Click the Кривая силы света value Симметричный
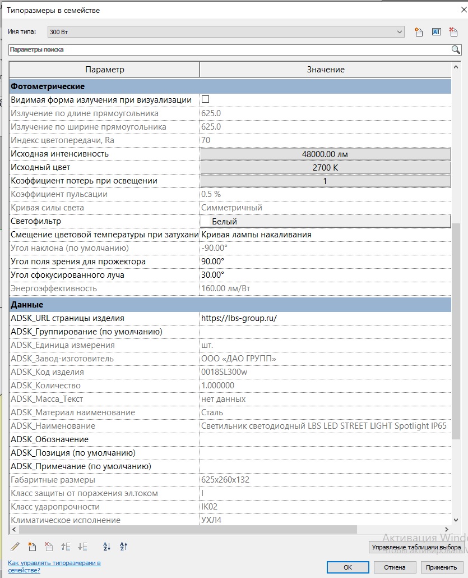This screenshot has width=468, height=578. 231,208
